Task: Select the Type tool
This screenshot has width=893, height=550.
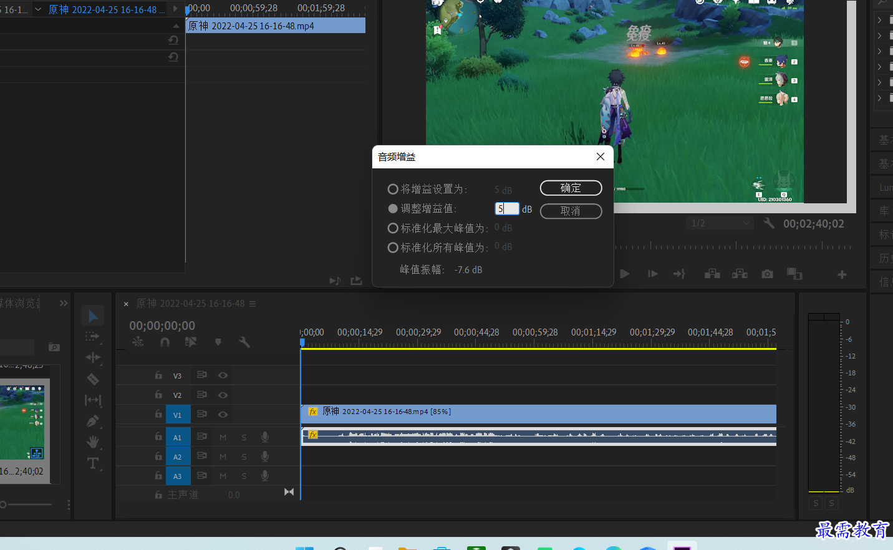Action: (x=93, y=463)
